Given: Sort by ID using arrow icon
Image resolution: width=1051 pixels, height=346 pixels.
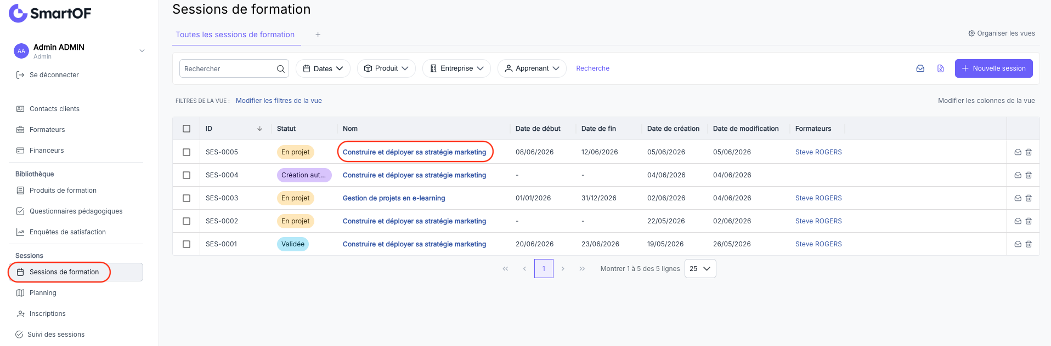Looking at the screenshot, I should point(259,129).
